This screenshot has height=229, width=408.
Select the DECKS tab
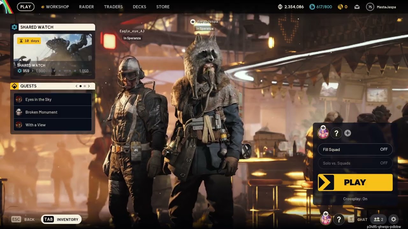click(x=139, y=7)
